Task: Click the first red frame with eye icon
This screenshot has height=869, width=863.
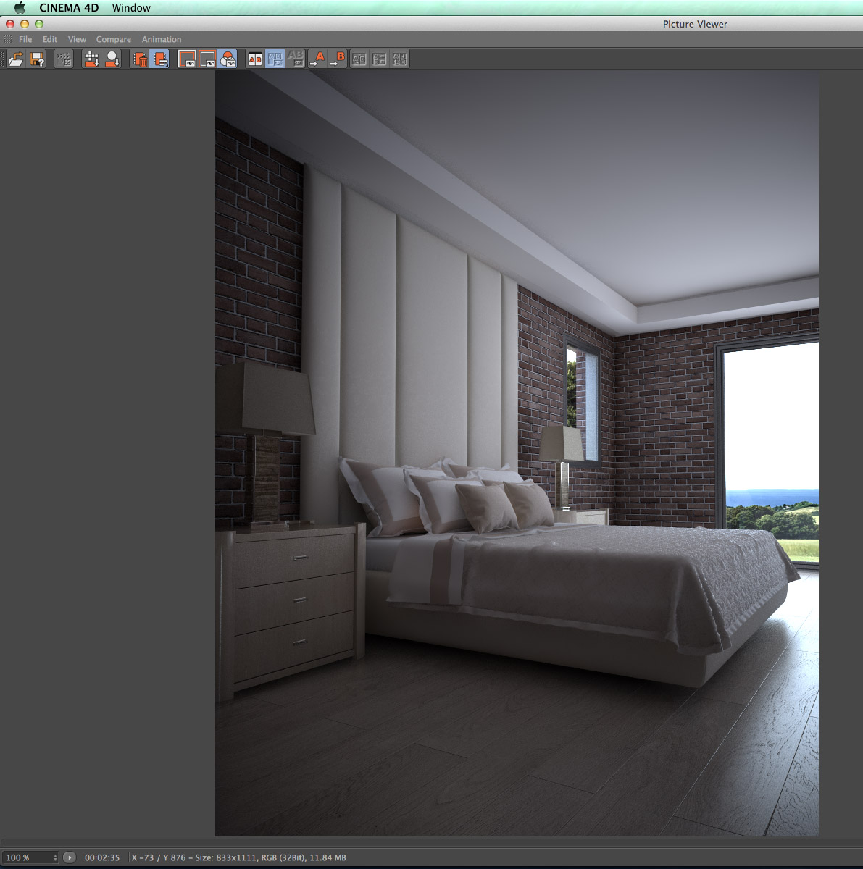Action: click(187, 59)
